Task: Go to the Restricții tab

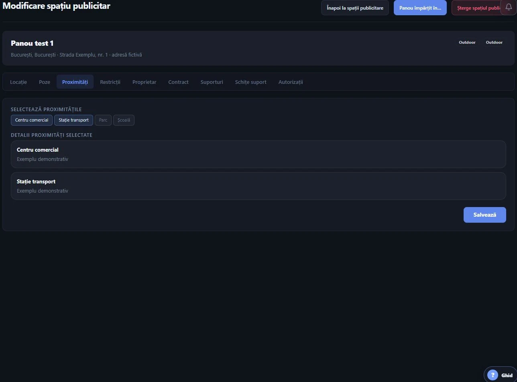Action: click(x=110, y=82)
